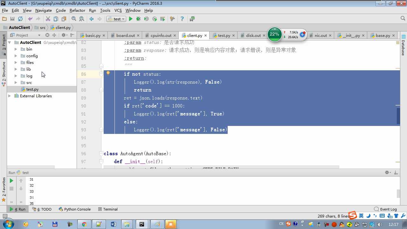Open Run panel gear settings

click(x=388, y=172)
